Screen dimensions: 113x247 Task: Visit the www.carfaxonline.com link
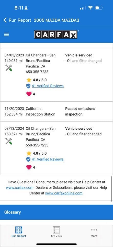click(64, 193)
